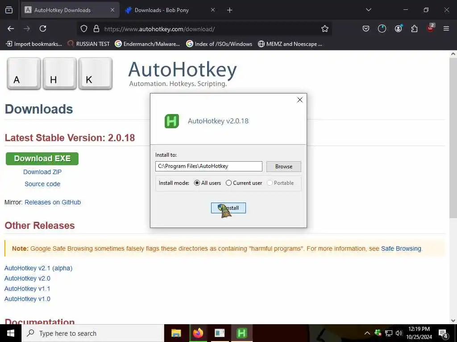Viewport: 457px width, 342px height.
Task: Open Endermanch/Malware bookmark
Action: (147, 44)
